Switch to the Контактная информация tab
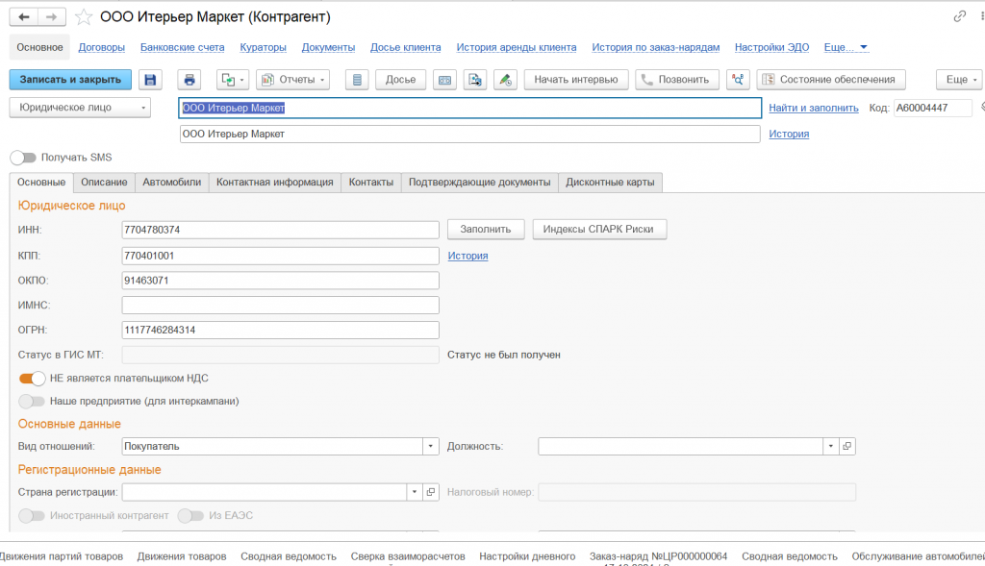 (274, 182)
